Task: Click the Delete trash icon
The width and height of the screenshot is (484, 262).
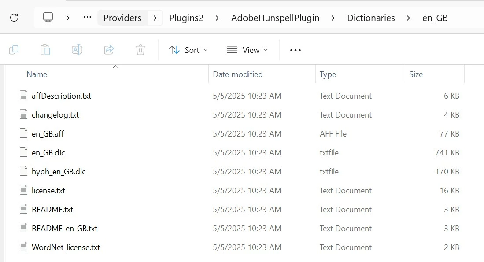Action: [140, 50]
